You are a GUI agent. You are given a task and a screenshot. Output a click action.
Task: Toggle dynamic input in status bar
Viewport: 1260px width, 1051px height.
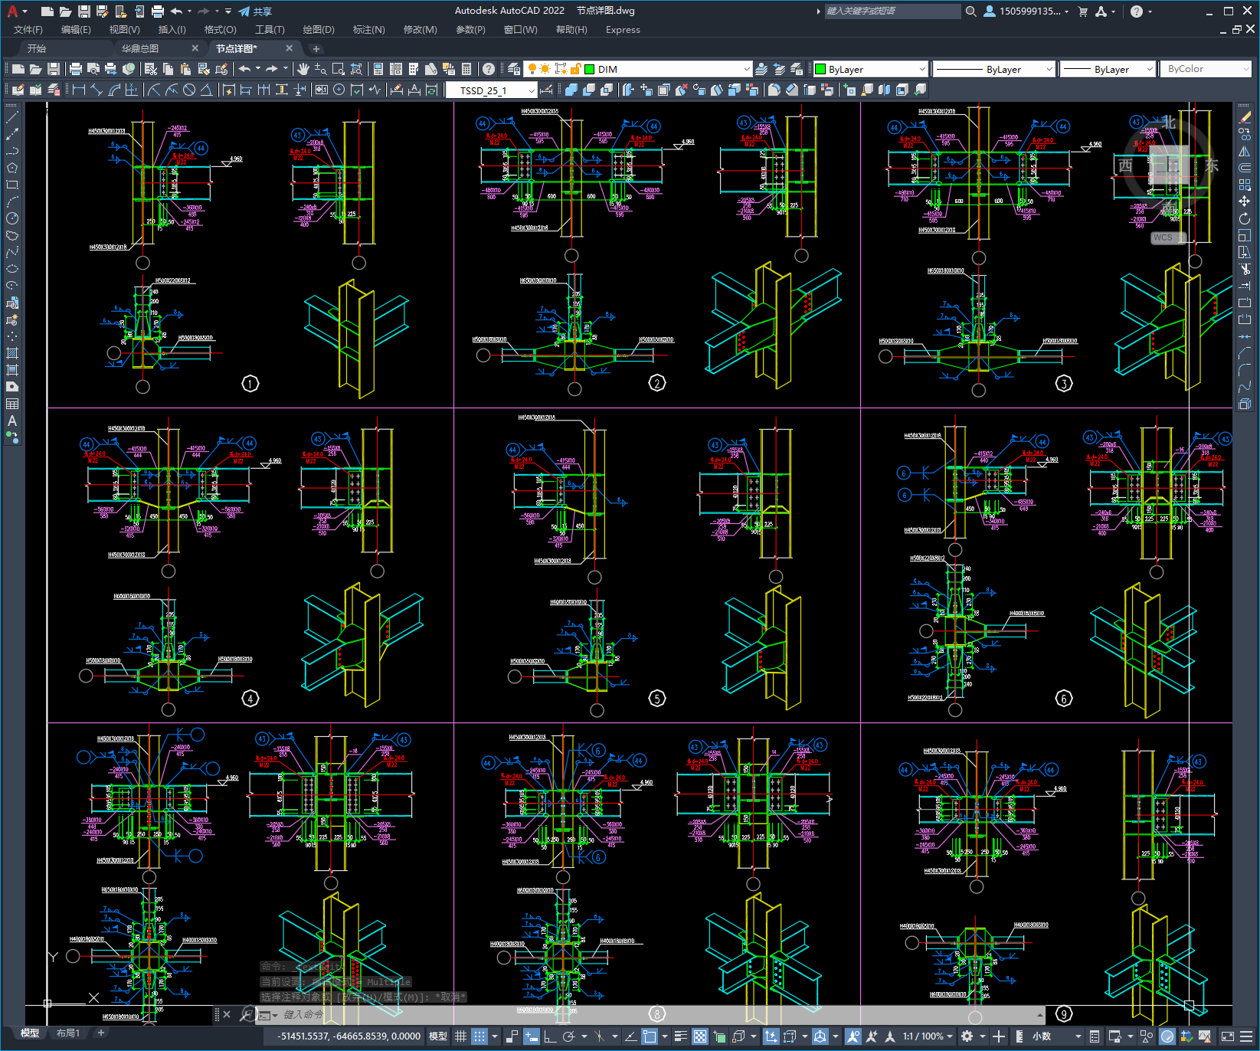(x=532, y=1036)
